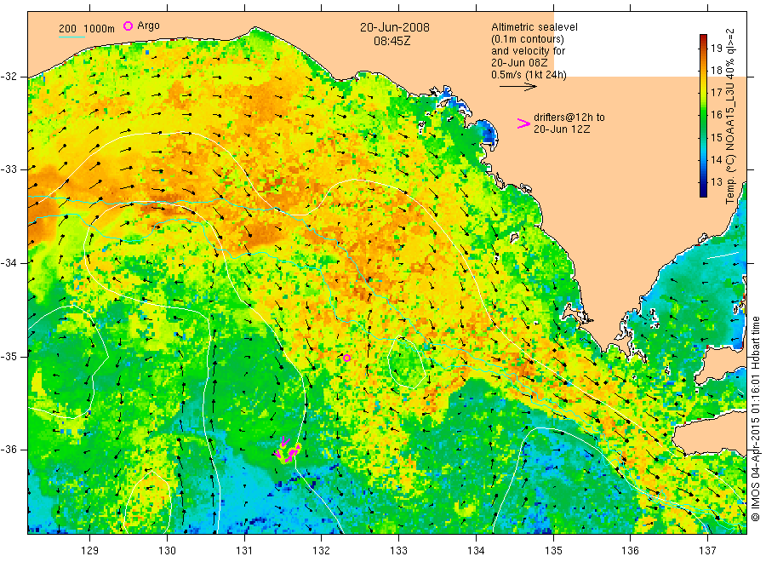Click the '200 1000m' depth legend text

[x=87, y=29]
